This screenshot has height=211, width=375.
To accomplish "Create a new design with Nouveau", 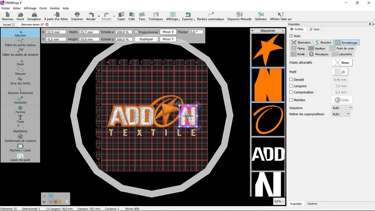I will click(7, 16).
